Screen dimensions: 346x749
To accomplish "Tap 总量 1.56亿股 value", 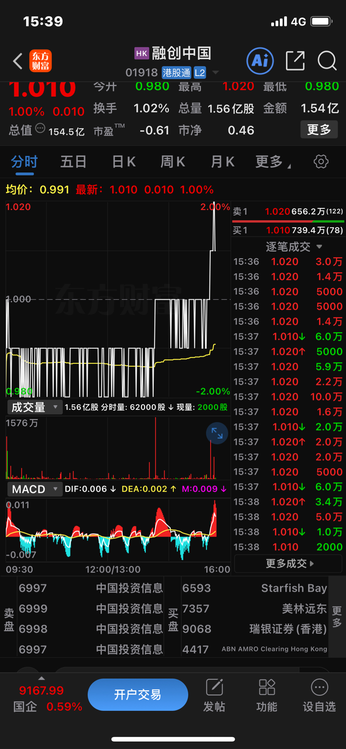I will (216, 108).
